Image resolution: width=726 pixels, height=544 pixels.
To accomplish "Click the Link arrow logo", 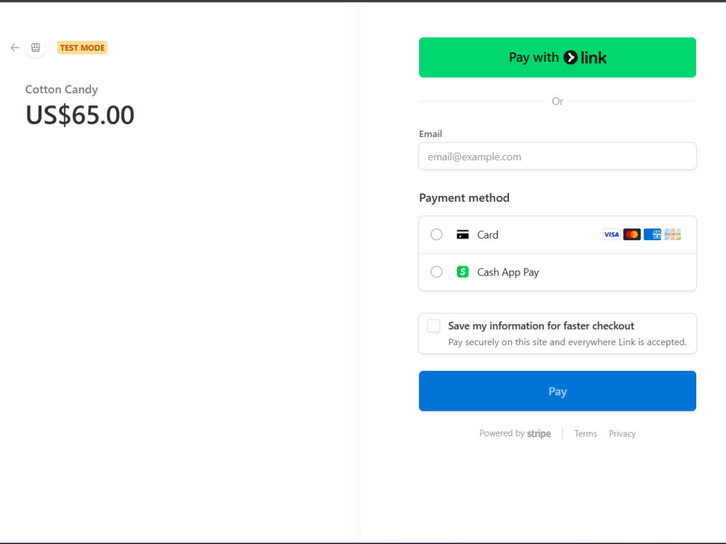I will [571, 57].
